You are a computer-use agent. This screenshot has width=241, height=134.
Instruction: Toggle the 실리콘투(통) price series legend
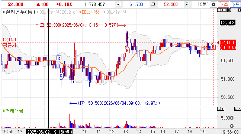coord(19,12)
